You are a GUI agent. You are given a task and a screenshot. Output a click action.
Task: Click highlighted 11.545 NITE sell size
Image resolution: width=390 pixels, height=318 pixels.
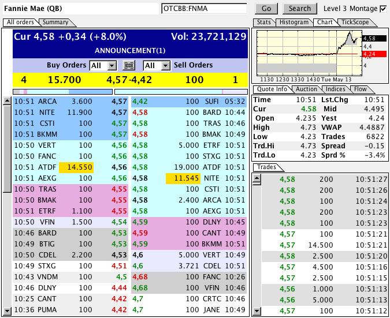tap(183, 178)
